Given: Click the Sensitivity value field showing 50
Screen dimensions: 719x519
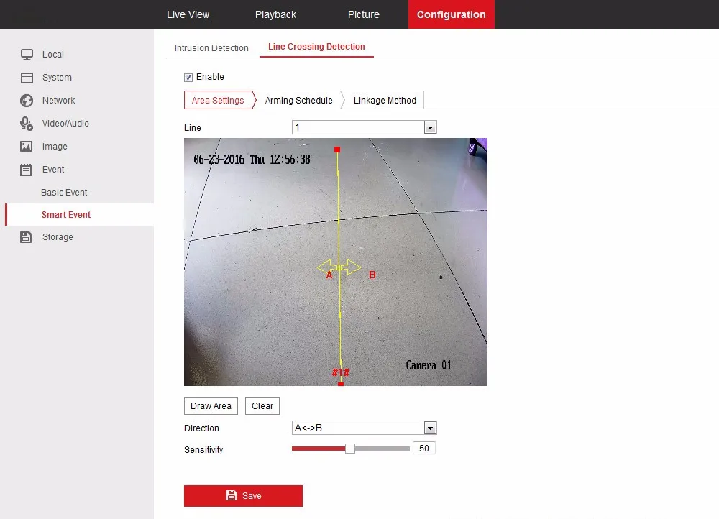Looking at the screenshot, I should tap(423, 449).
